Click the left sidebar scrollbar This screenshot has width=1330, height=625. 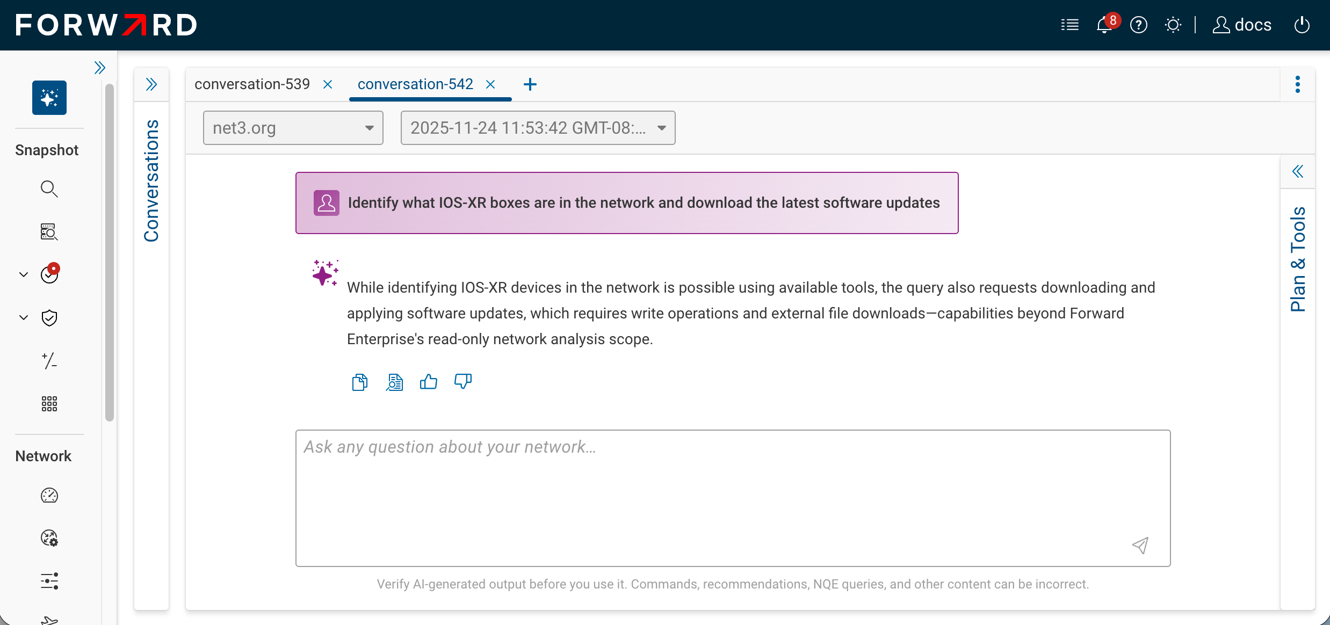point(110,252)
